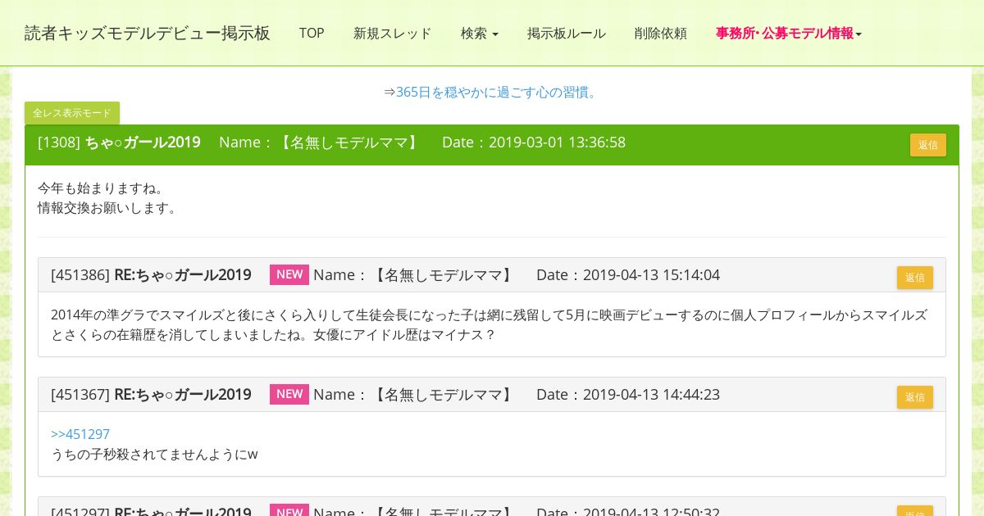Reply to thread post 1308 with 返信

(928, 145)
